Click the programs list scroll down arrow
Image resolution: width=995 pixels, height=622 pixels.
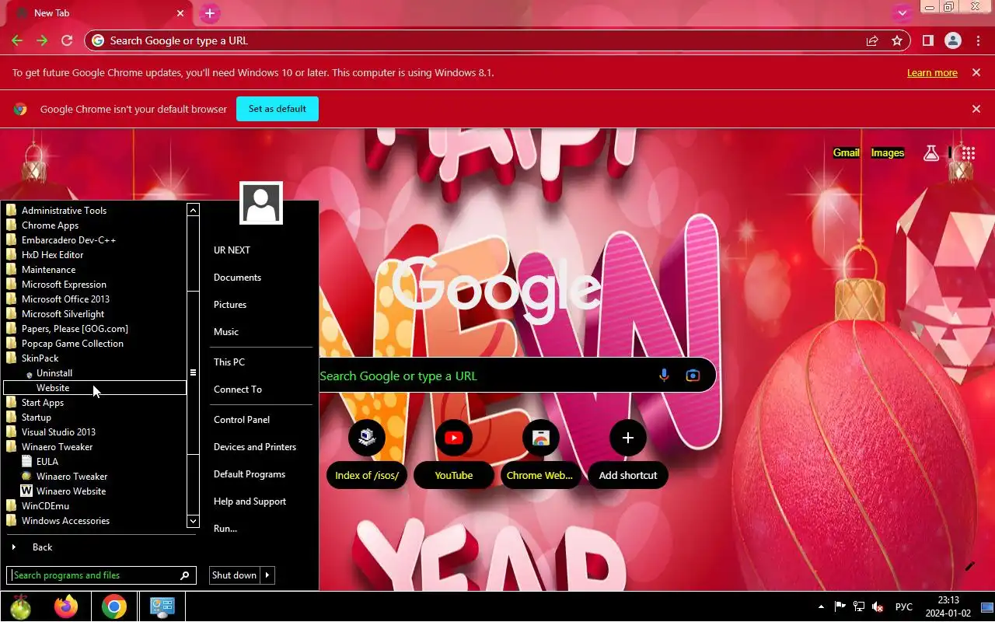tap(194, 521)
